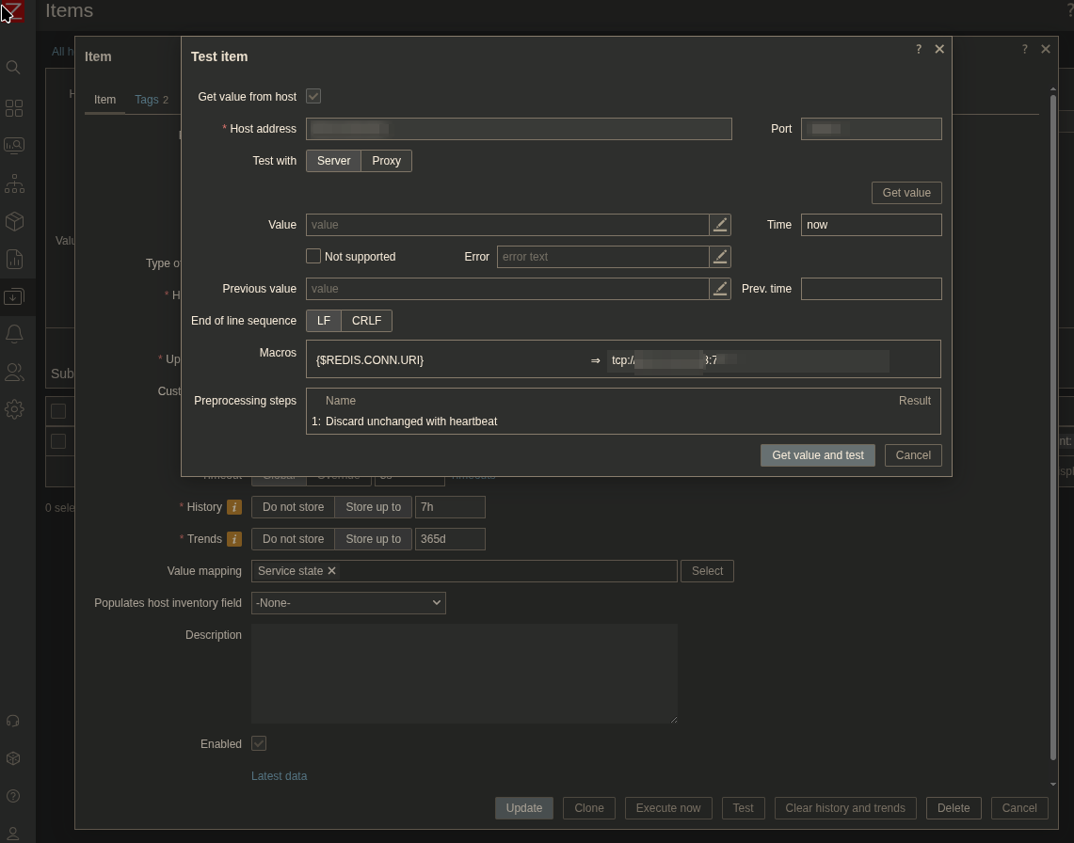Image resolution: width=1074 pixels, height=843 pixels.
Task: Click Get value and test button
Action: [818, 455]
